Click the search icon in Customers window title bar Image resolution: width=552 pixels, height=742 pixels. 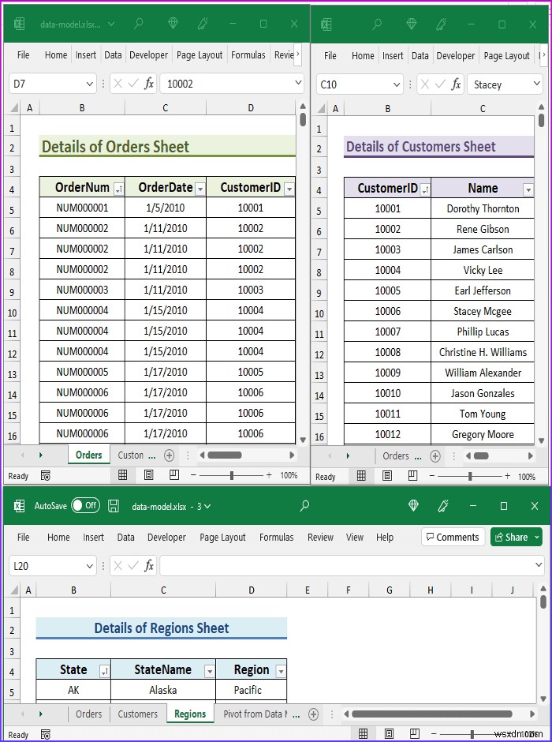[377, 24]
